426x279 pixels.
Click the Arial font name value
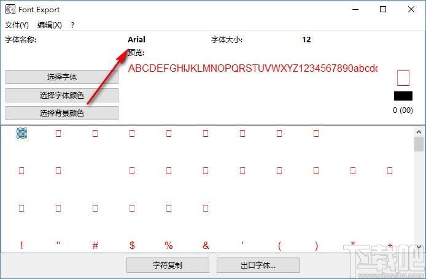coord(136,40)
